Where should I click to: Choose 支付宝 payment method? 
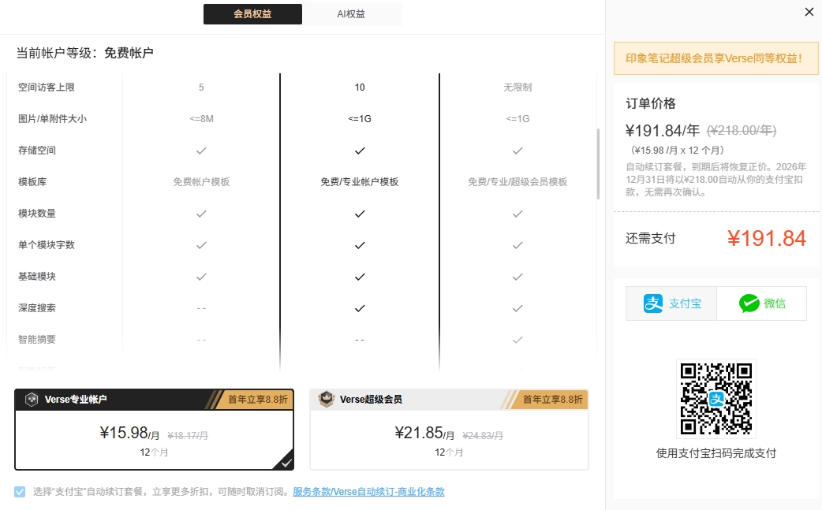point(671,303)
